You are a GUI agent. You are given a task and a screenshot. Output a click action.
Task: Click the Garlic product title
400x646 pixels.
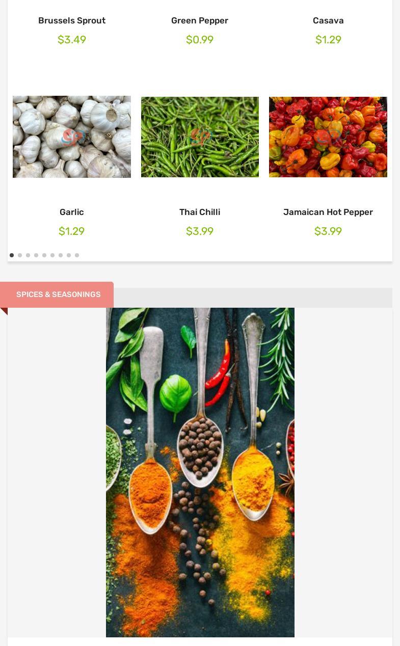72,212
